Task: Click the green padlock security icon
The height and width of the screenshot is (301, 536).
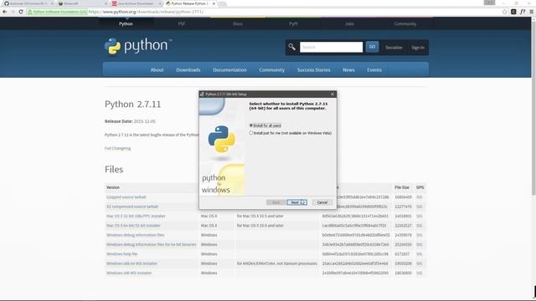Action: click(30, 12)
